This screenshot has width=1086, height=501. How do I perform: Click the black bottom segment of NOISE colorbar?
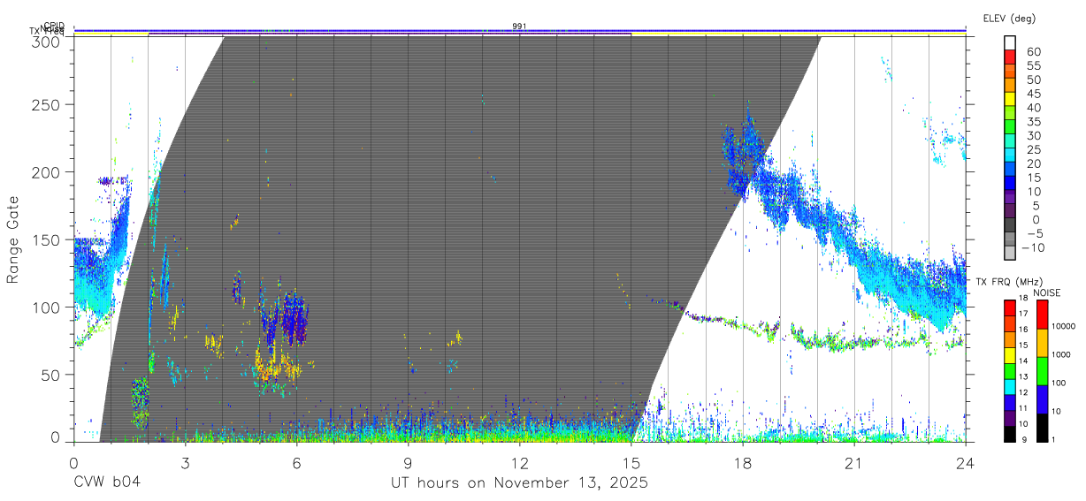point(1042,427)
